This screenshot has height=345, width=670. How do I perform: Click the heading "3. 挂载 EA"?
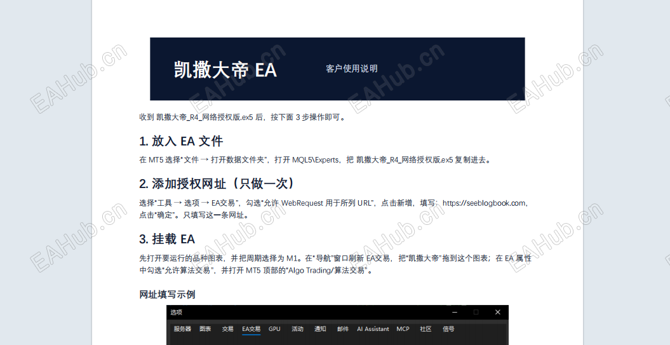167,239
